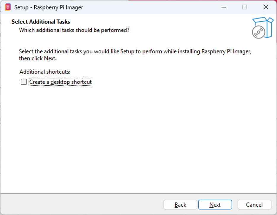
Task: Return to the previous step with Back
Action: tap(180, 205)
